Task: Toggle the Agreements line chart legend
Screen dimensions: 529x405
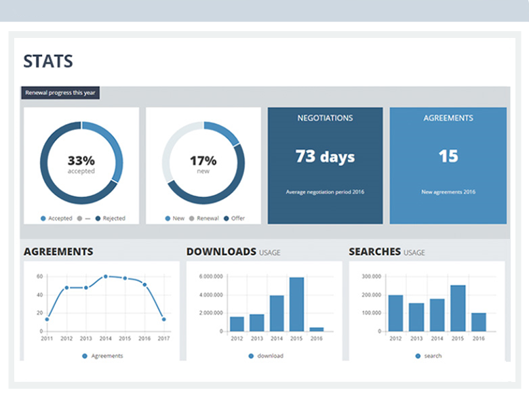Action: [102, 356]
